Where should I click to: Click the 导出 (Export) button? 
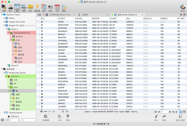coord(164,118)
